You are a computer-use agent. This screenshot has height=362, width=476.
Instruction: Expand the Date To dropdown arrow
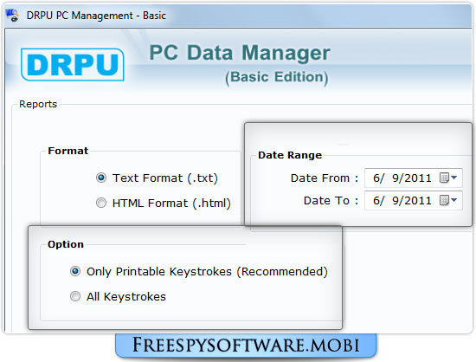tap(453, 200)
